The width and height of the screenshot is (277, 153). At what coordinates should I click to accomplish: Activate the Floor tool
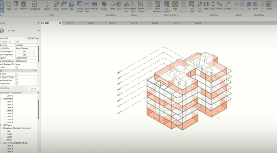pyautogui.click(x=72, y=6)
